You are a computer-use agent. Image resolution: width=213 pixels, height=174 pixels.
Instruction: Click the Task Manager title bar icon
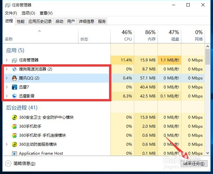coord(8,5)
